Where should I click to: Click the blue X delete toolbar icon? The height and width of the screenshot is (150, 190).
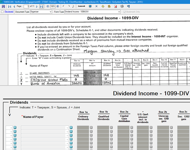point(96,6)
